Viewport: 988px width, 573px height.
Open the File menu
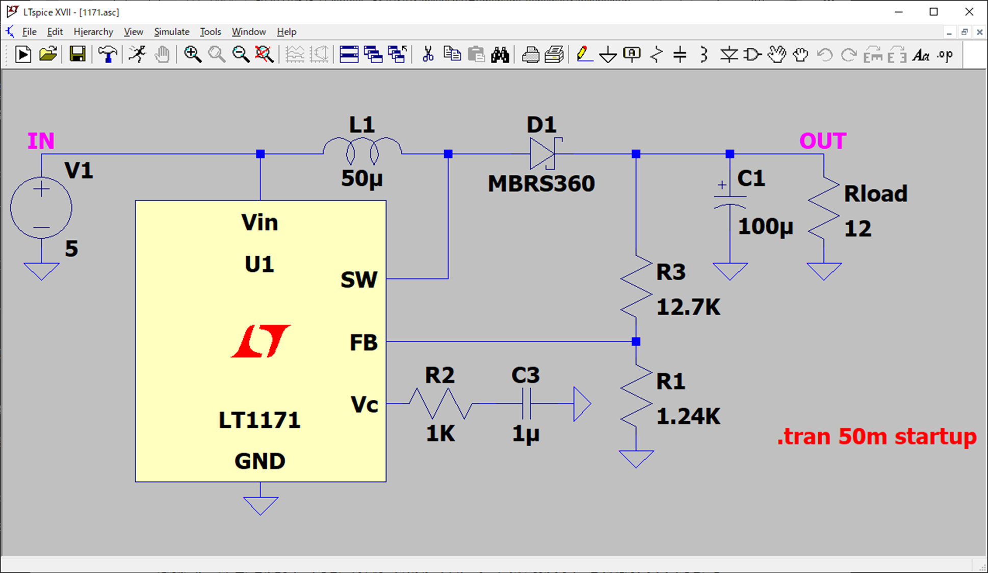[29, 32]
